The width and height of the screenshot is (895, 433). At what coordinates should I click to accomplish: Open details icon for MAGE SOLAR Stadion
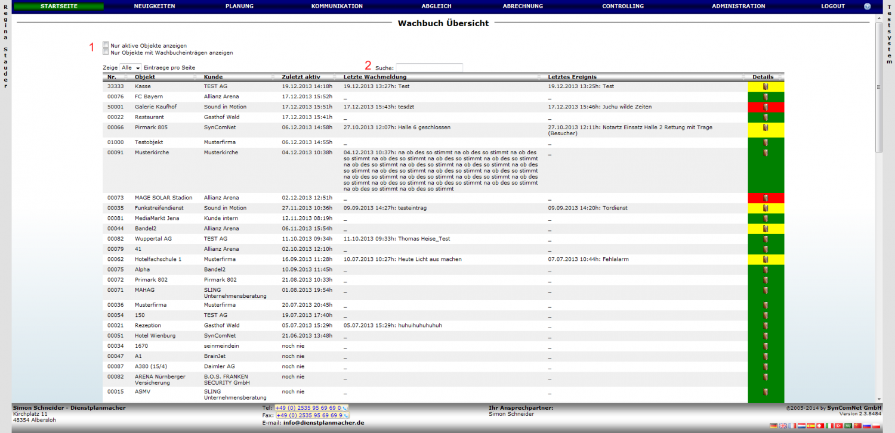pyautogui.click(x=766, y=198)
